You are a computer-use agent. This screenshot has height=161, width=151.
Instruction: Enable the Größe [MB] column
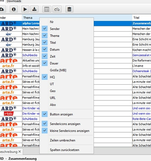click(x=58, y=70)
